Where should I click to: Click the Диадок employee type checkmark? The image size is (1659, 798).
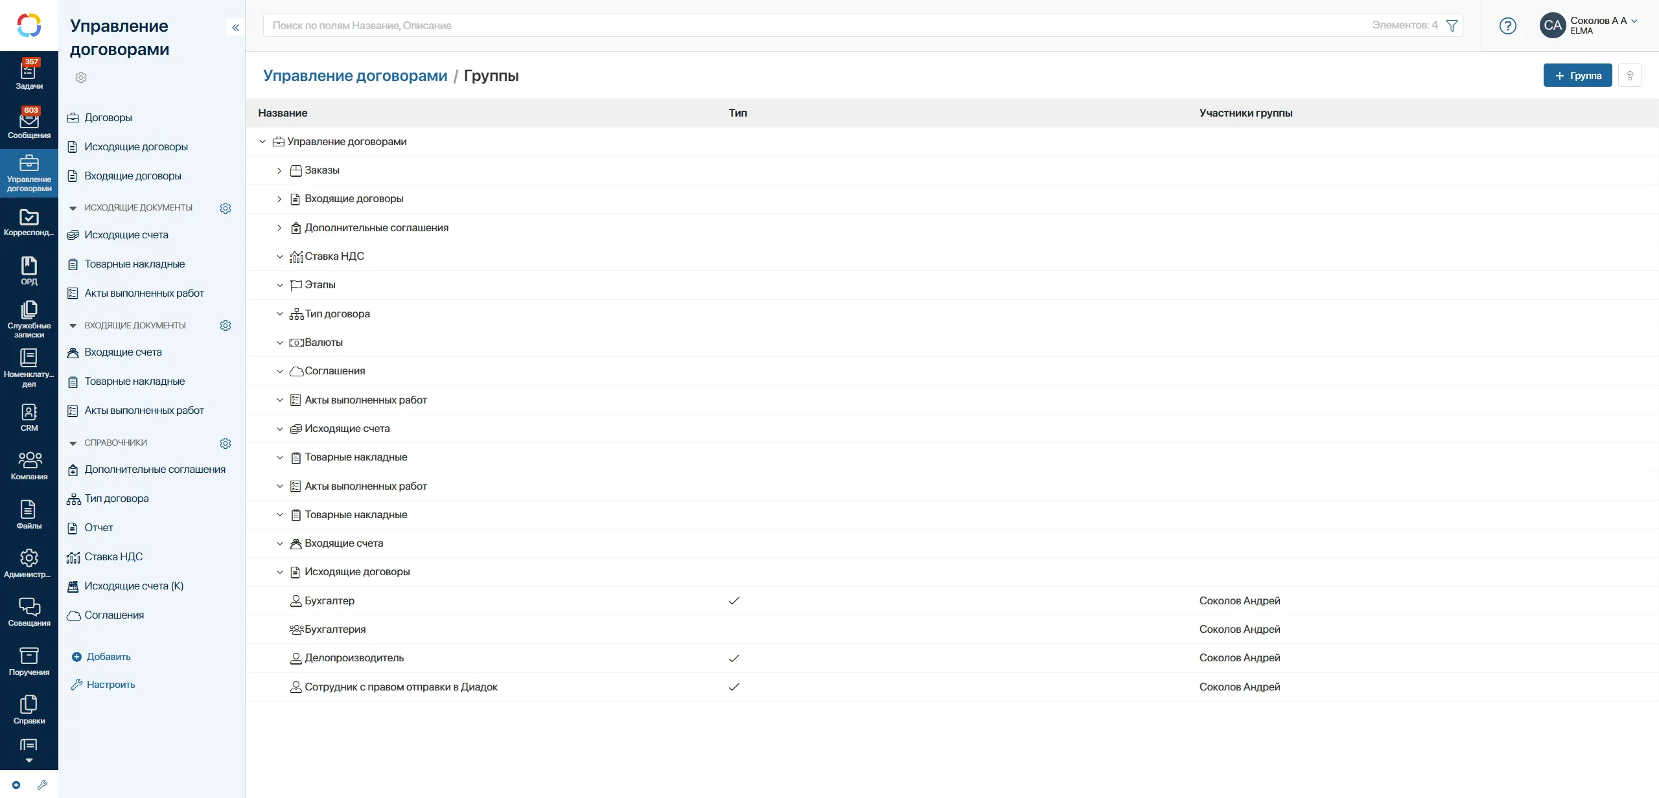(x=734, y=687)
